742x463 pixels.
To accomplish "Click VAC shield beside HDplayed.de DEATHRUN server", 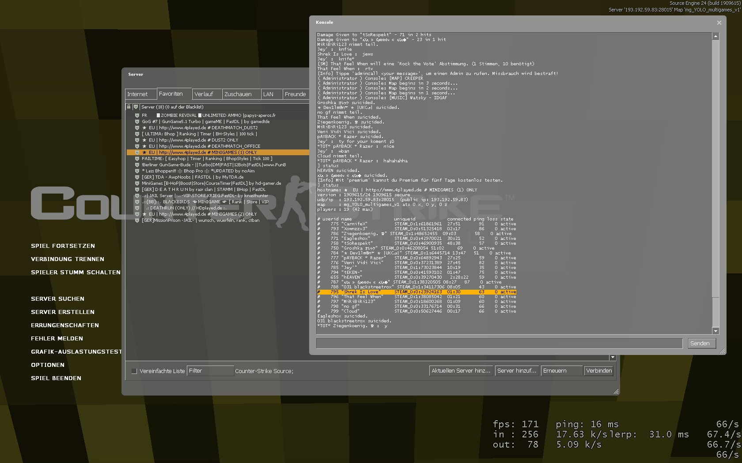I will point(137,208).
